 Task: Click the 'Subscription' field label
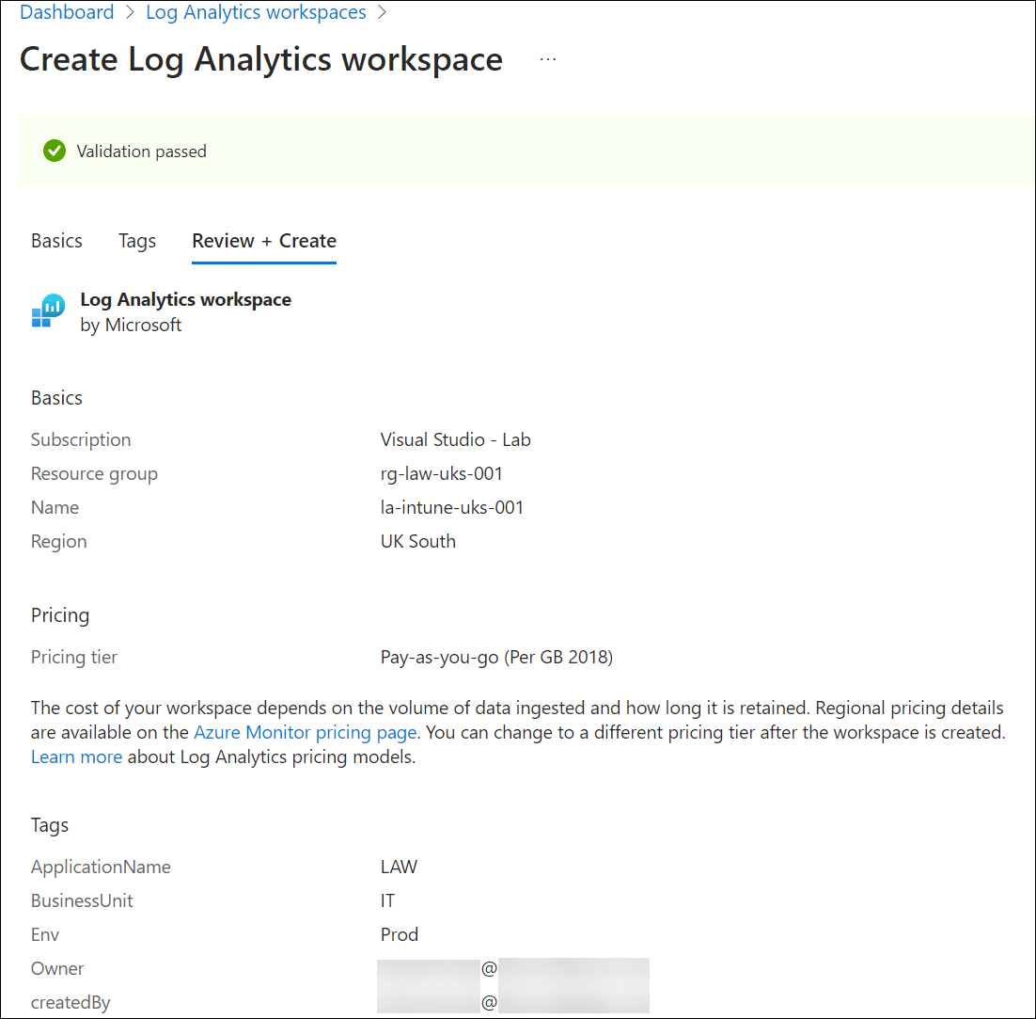pos(81,439)
